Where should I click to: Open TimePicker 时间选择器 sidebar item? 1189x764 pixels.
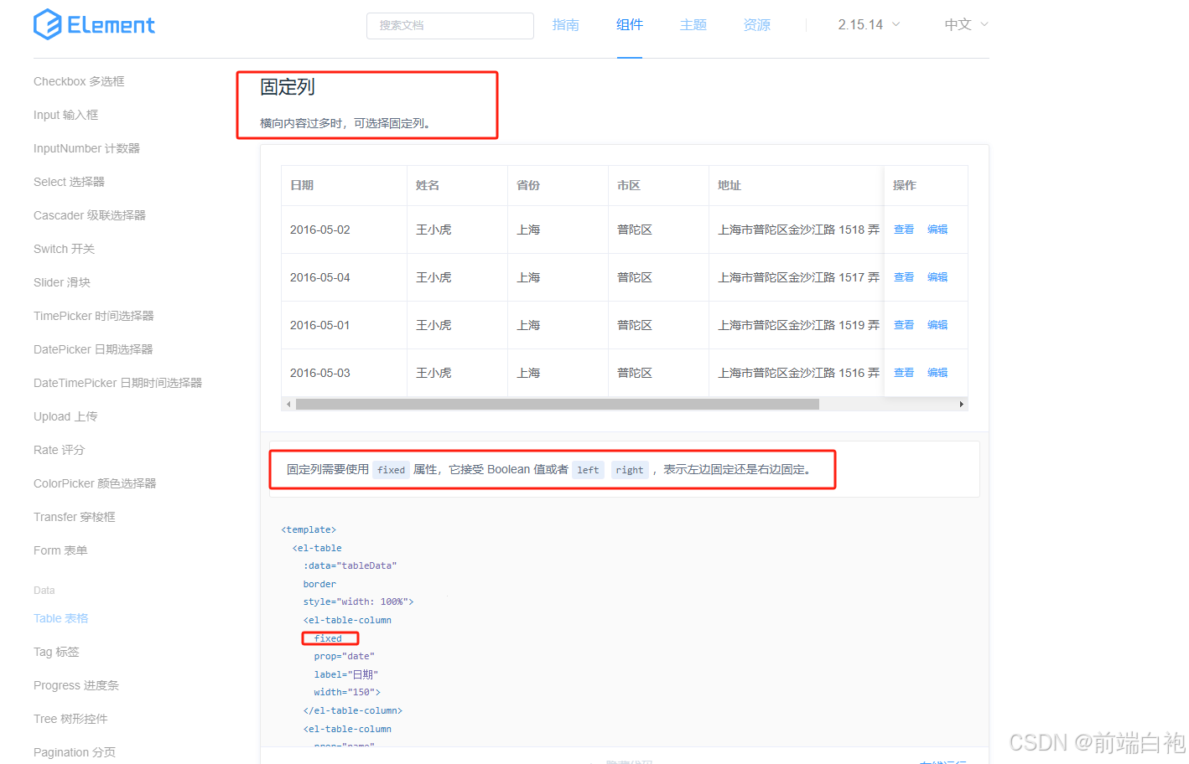(x=94, y=316)
